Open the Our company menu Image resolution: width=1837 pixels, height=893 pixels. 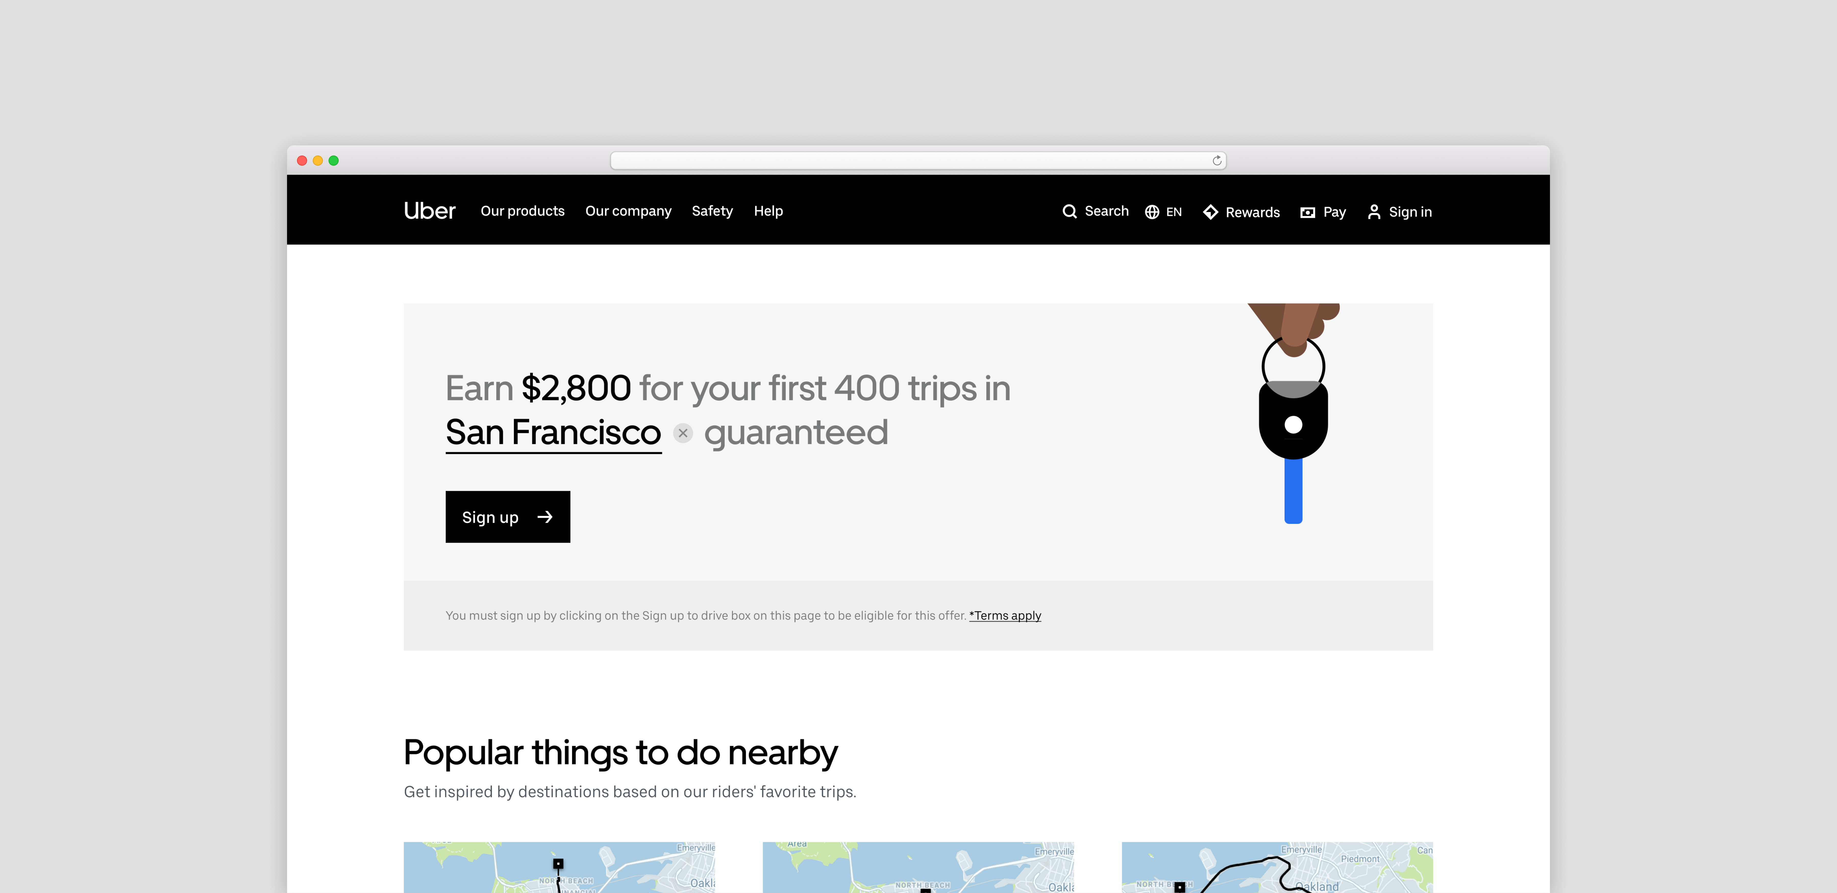click(628, 211)
